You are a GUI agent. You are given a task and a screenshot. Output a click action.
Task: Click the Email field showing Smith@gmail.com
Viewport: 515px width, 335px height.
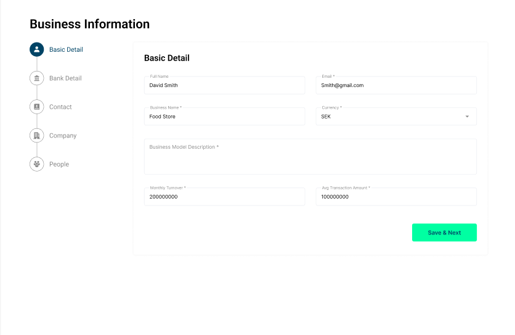[x=396, y=85]
